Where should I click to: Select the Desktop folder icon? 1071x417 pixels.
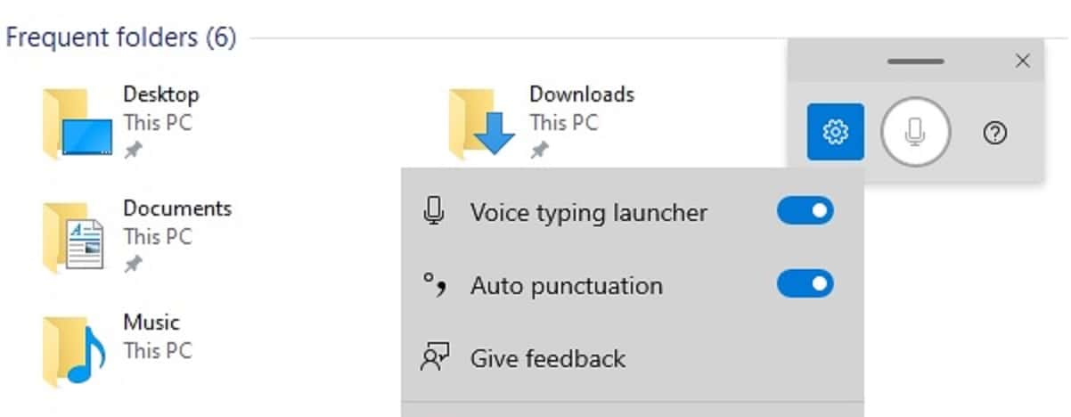coord(78,123)
